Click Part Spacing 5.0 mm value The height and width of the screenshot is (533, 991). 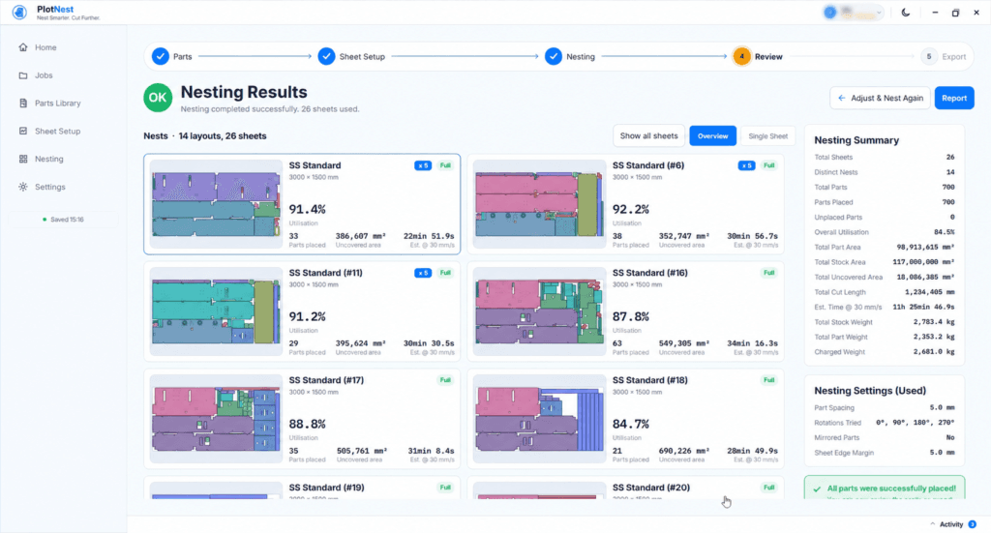coord(943,408)
